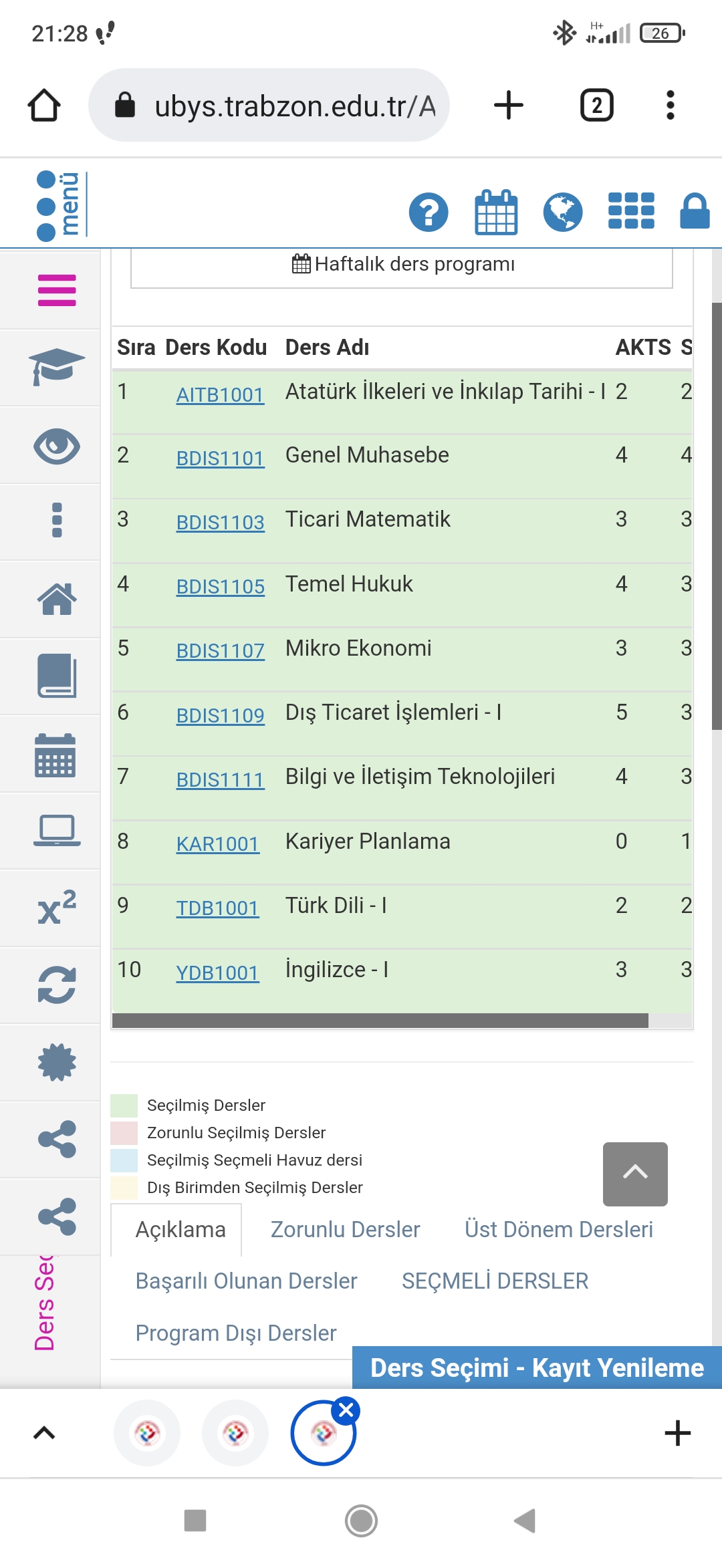Open course link BDIS1101
Viewport: 722px width, 1564px height.
tap(220, 459)
